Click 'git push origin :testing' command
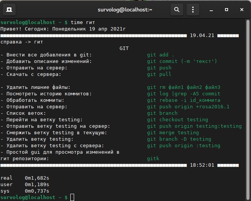Image resolution: width=251 pixels, height=201 pixels. tap(184, 146)
